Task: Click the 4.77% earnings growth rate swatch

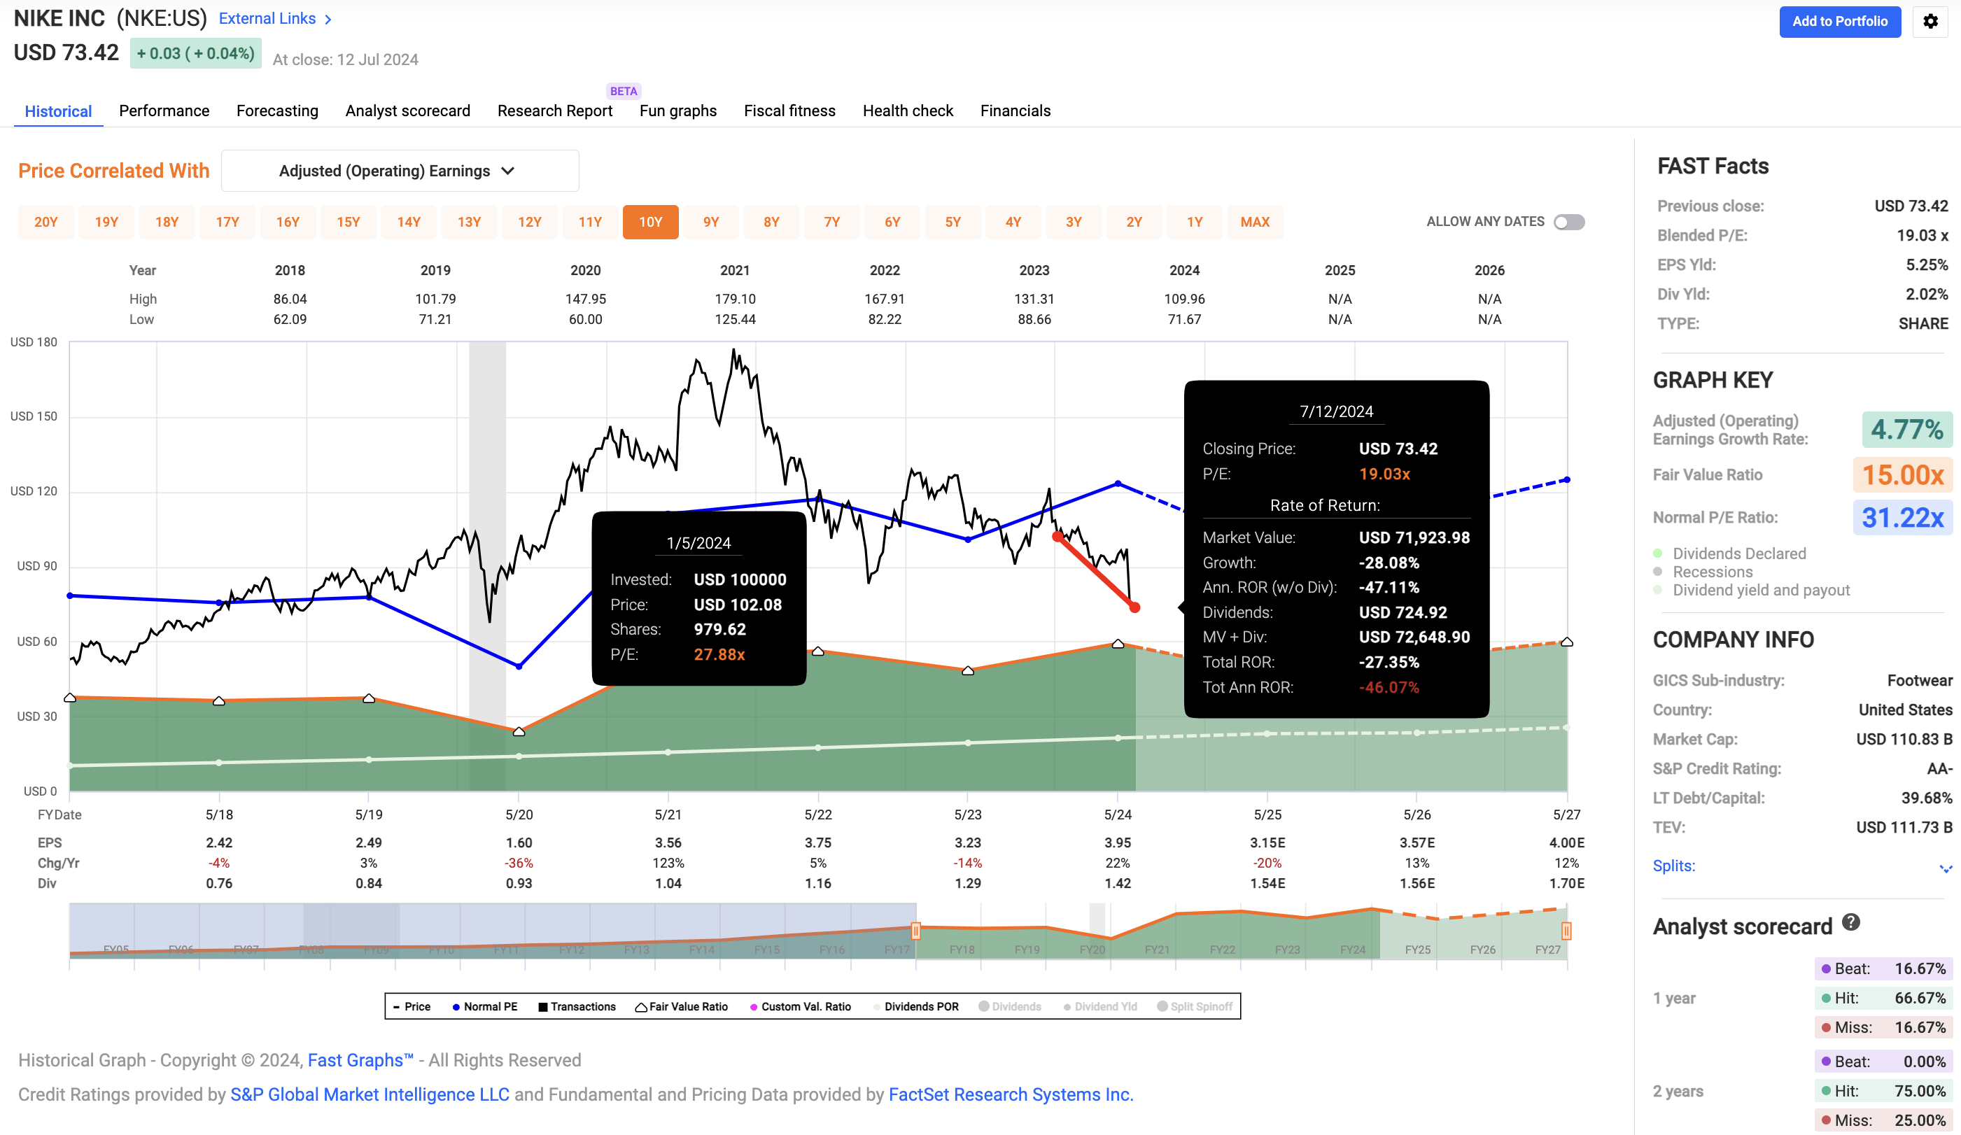Action: (1906, 430)
